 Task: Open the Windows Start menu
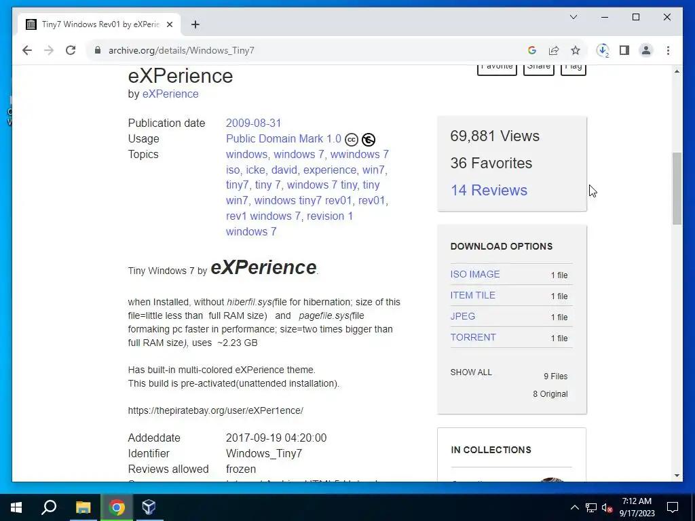16,507
